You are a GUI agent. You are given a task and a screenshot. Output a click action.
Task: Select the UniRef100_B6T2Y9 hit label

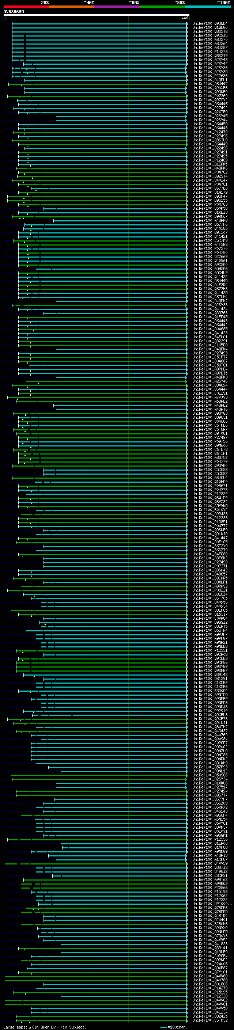[x=210, y=546]
